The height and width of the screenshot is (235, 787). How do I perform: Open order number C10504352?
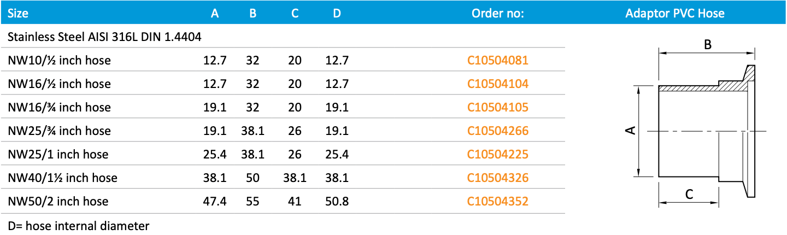click(x=497, y=201)
